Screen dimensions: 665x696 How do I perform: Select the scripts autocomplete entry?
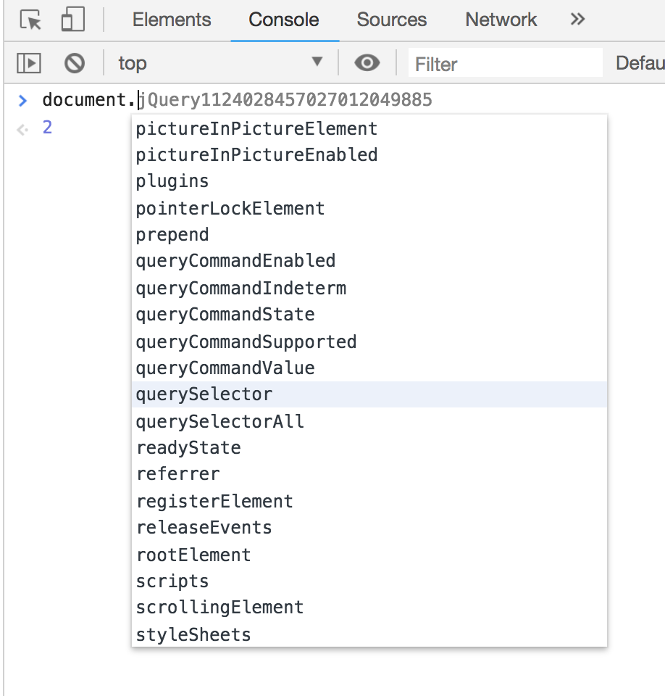pyautogui.click(x=369, y=581)
